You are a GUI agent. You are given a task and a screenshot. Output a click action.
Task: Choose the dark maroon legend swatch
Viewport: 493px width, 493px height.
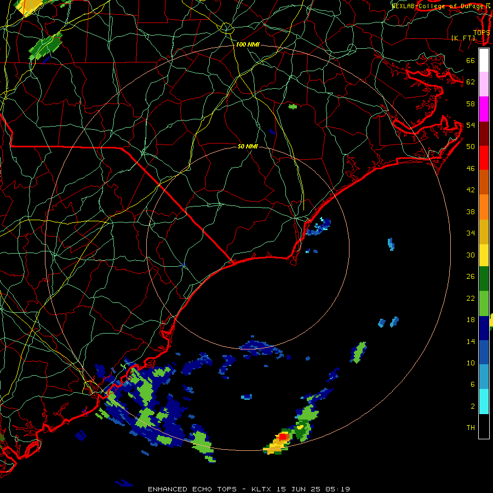[x=484, y=133]
